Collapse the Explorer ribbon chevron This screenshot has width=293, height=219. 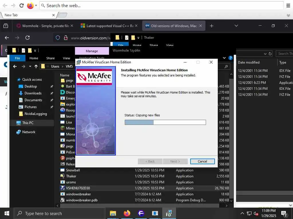click(x=224, y=58)
